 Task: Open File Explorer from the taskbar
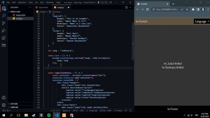pyautogui.click(x=26, y=115)
